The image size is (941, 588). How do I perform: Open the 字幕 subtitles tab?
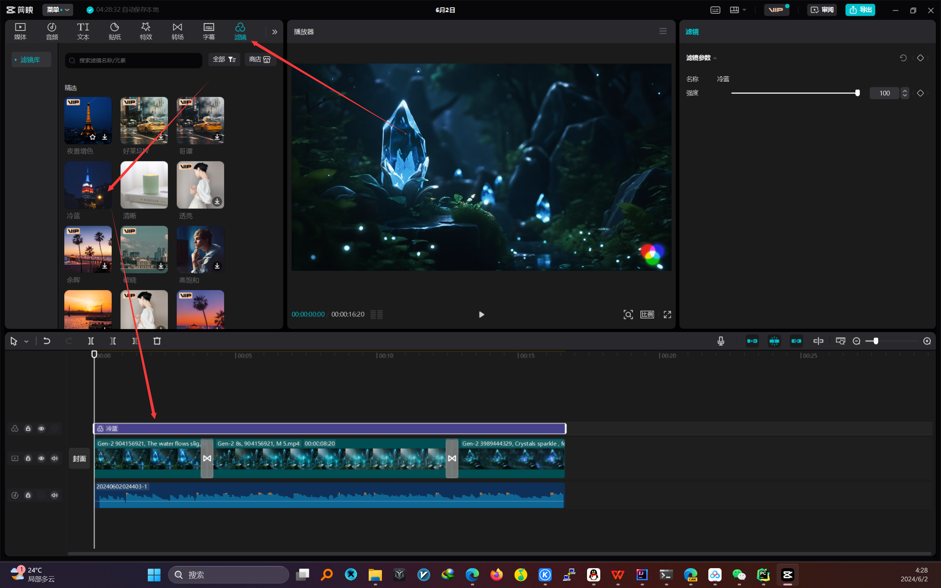tap(209, 31)
